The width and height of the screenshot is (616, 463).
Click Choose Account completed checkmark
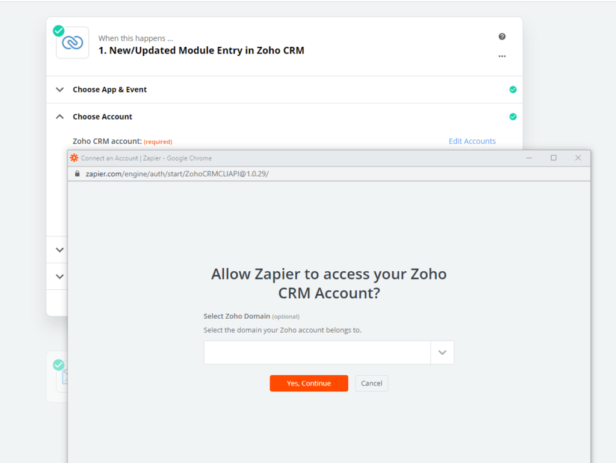[x=513, y=117]
